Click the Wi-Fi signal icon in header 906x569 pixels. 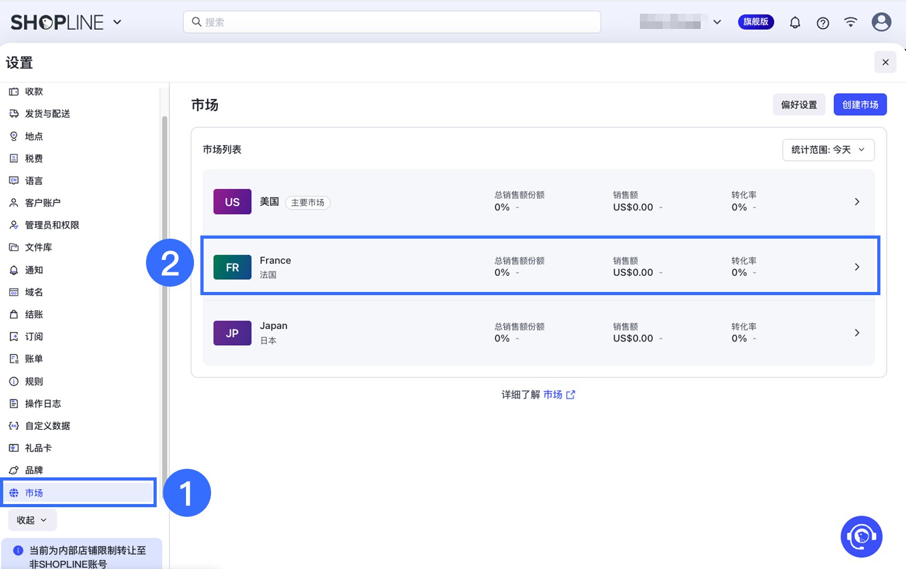851,22
